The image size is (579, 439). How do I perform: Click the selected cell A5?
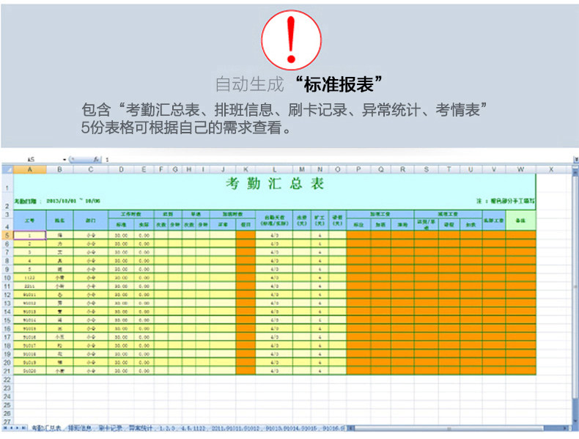(x=30, y=235)
